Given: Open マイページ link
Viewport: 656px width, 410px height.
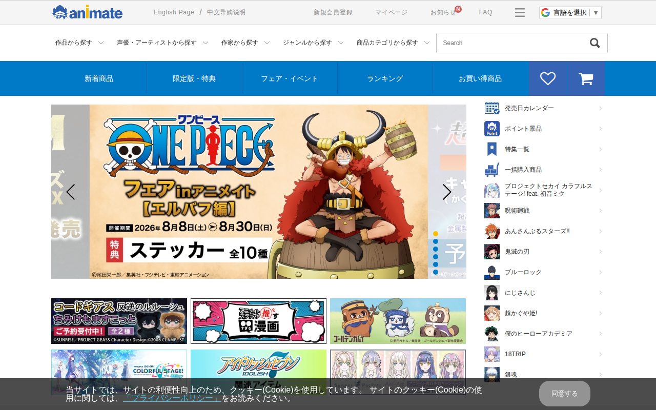Looking at the screenshot, I should 391,12.
